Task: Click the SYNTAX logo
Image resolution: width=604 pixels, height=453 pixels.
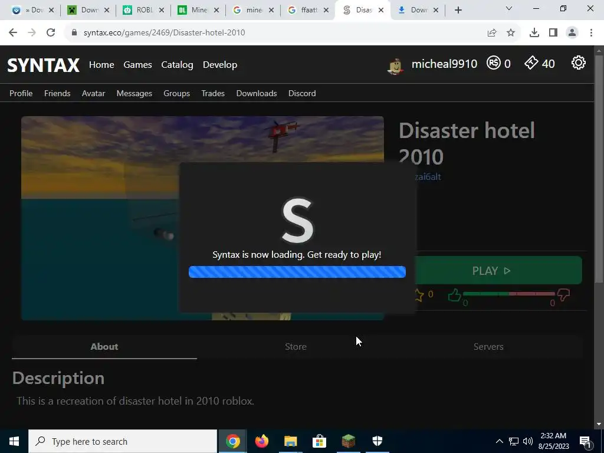Action: [x=44, y=65]
